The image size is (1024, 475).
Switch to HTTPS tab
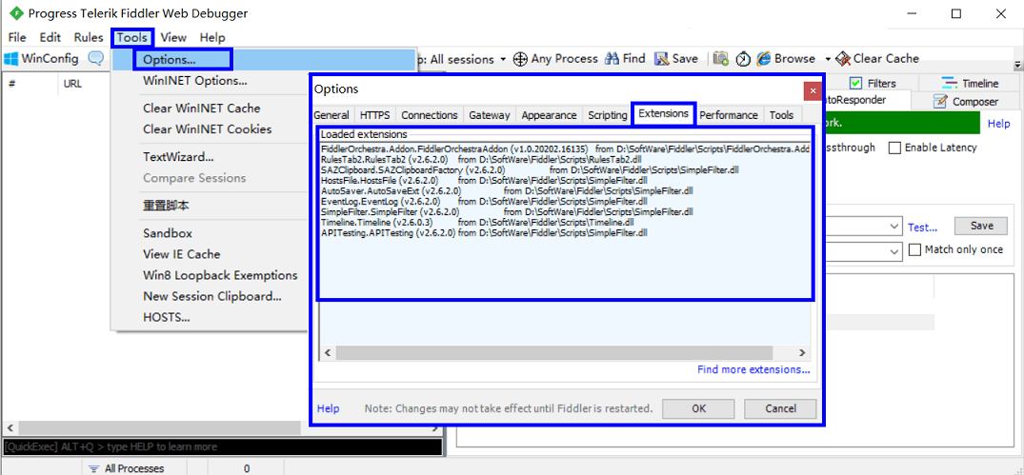375,115
